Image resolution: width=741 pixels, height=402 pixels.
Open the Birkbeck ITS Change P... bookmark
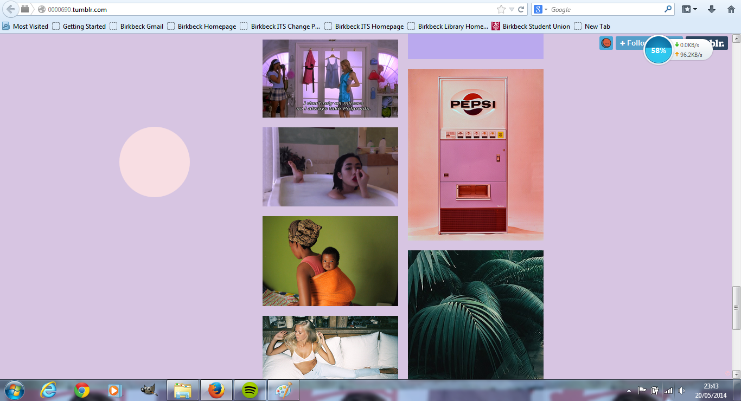[280, 26]
